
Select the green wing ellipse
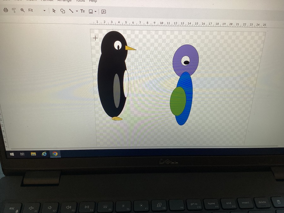178,101
